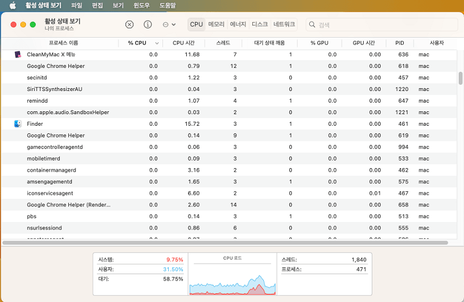Screen dimensions: 464x302
Task: Click CPU time 15.72 cell
Action: pyautogui.click(x=192, y=123)
